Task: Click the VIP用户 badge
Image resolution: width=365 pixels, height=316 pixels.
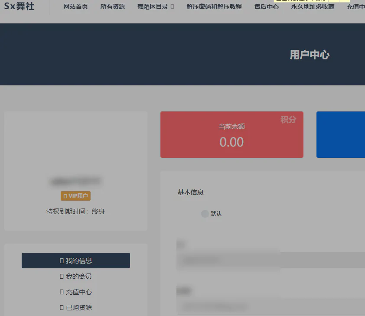Action: [x=76, y=195]
